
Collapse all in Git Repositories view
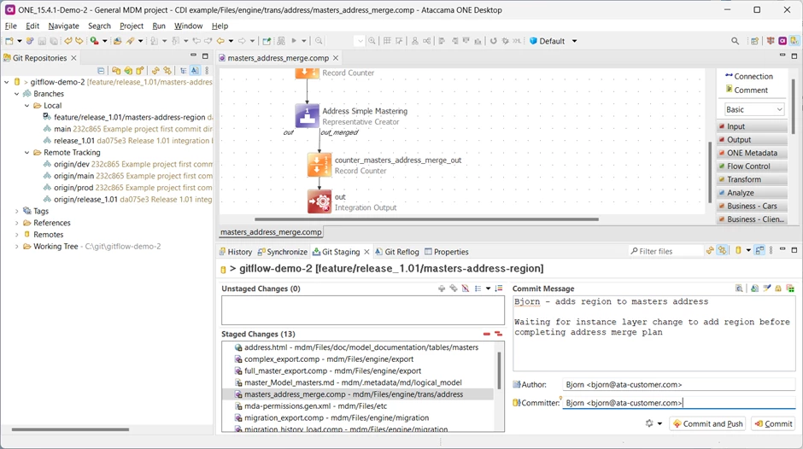point(101,71)
